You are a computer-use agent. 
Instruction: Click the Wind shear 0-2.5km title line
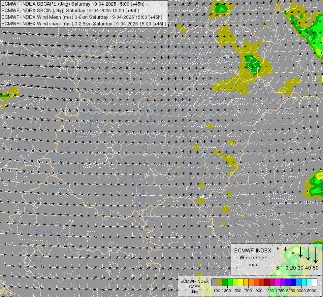point(83,24)
